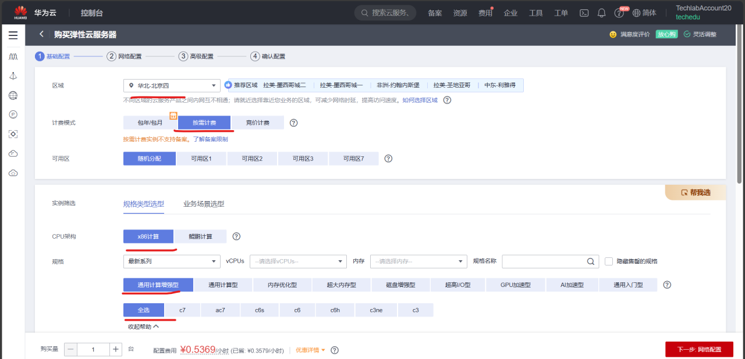745x359 pixels.
Task: Collapse help via 收起帮助
Action: 143,326
